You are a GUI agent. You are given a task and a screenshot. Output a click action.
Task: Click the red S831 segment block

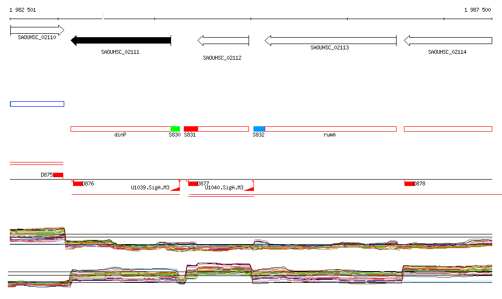(x=191, y=129)
